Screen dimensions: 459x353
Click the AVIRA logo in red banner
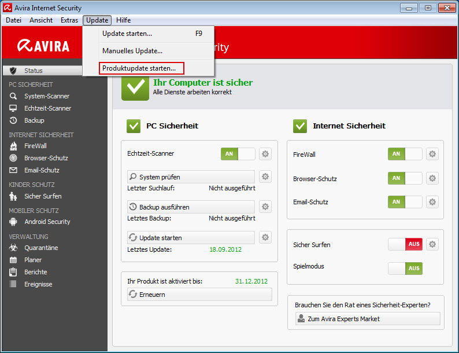43,46
